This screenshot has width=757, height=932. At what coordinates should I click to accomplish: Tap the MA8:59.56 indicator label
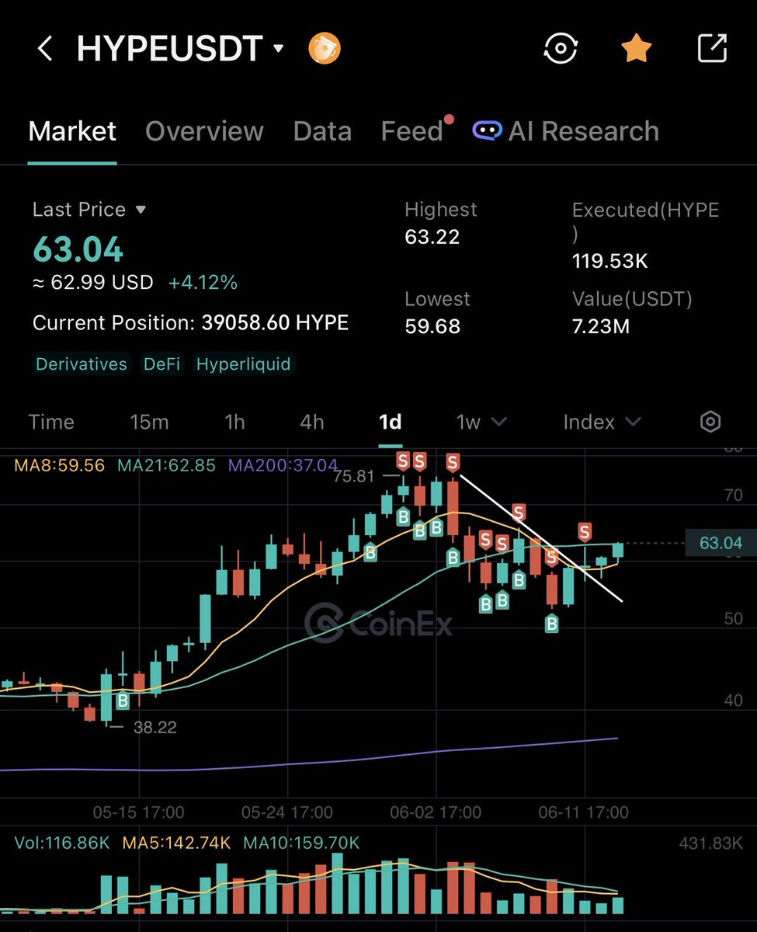59,466
